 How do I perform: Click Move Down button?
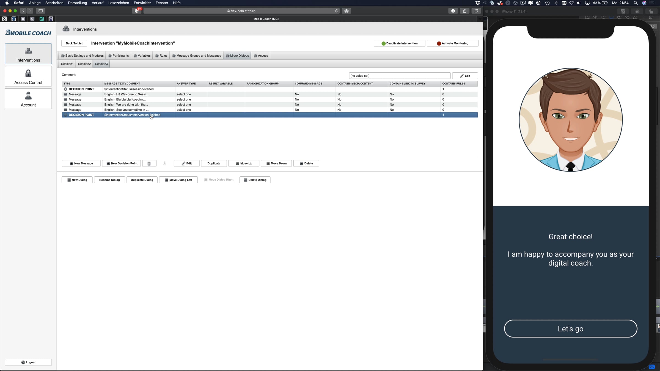pos(276,164)
